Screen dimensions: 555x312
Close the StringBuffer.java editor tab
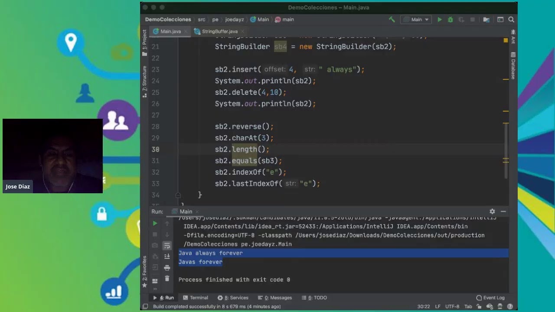(x=243, y=31)
